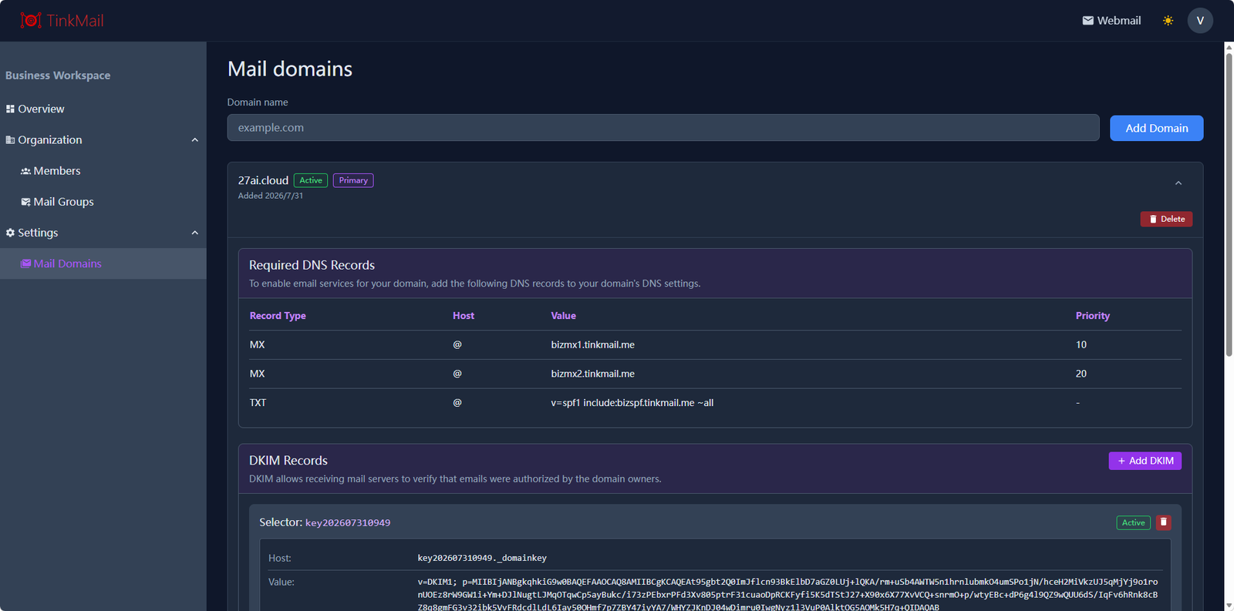Collapse the Organization section chevron
Image resolution: width=1234 pixels, height=611 pixels.
coord(194,140)
